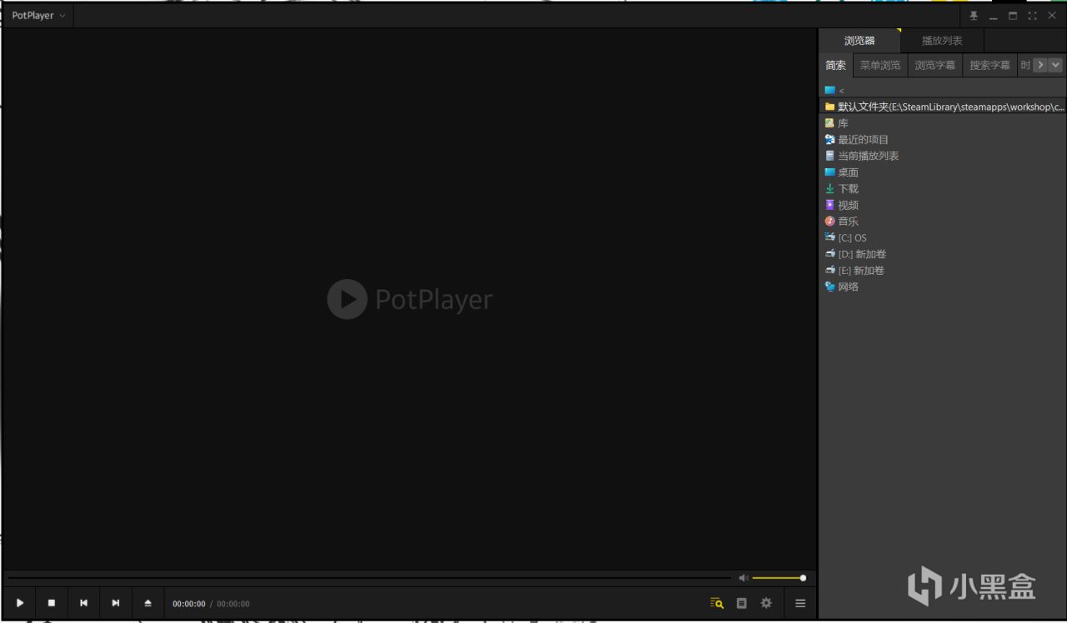Show more tabs with right arrow
This screenshot has width=1067, height=623.
(x=1040, y=65)
